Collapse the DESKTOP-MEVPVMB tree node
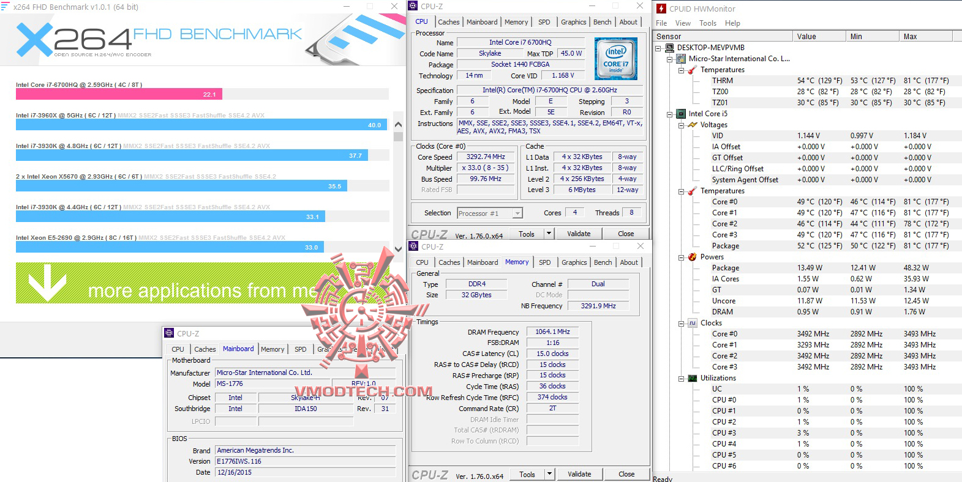 coord(658,48)
